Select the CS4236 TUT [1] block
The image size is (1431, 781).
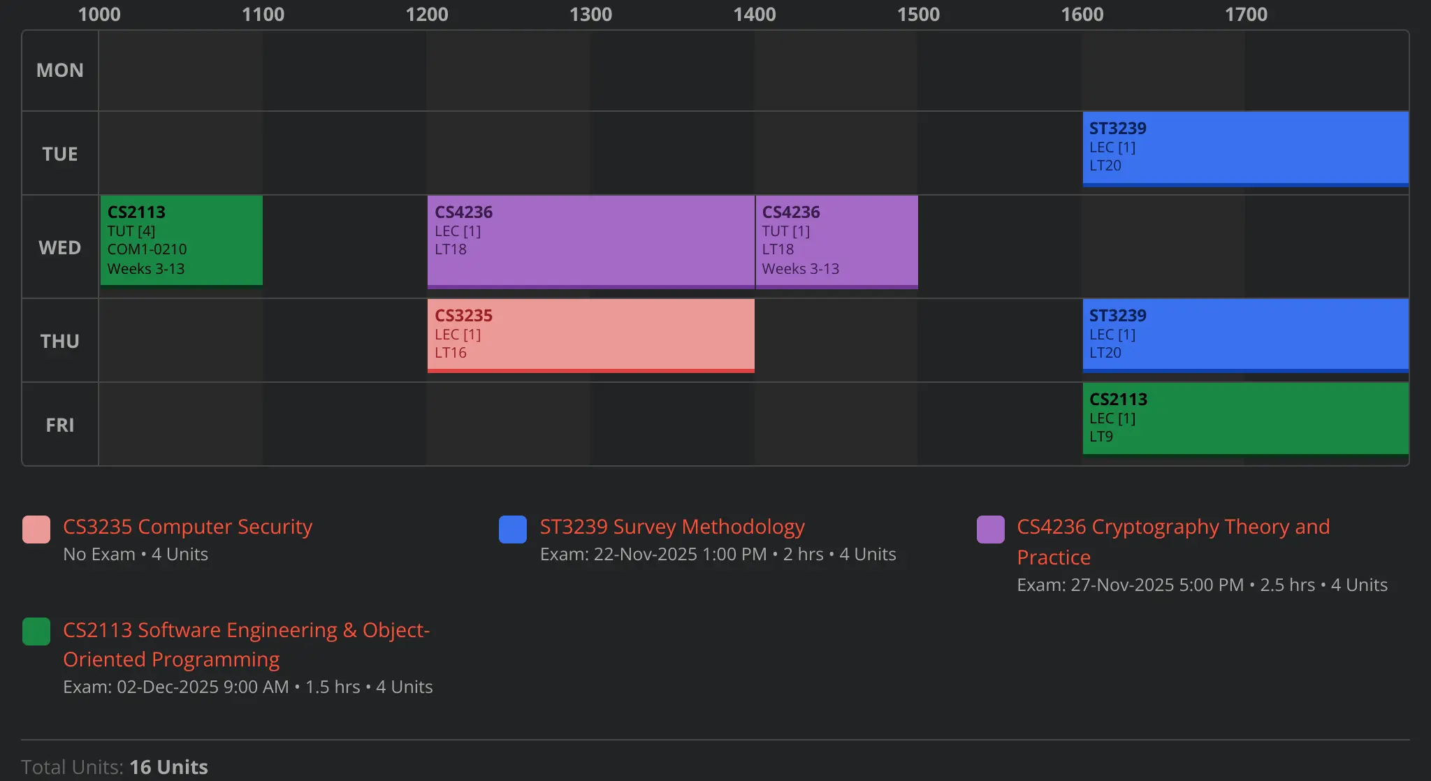click(836, 241)
